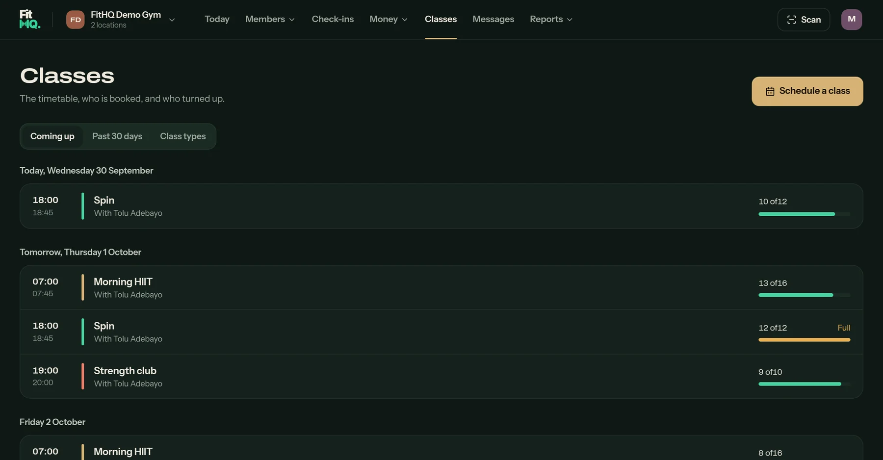Open the Money dropdown menu

(x=388, y=19)
